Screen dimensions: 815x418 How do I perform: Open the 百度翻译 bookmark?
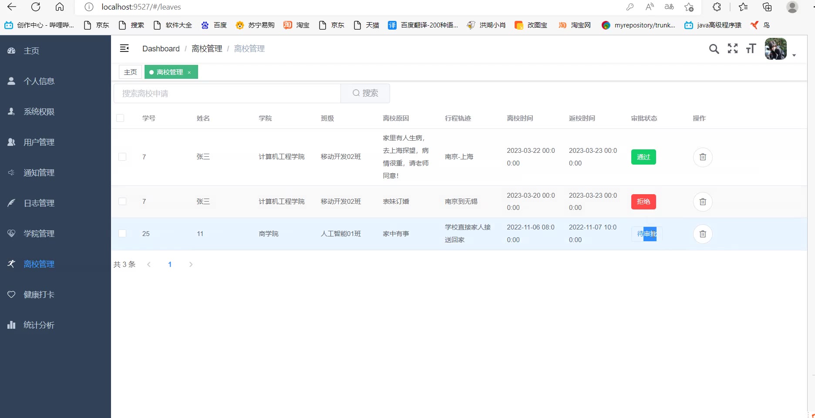423,25
